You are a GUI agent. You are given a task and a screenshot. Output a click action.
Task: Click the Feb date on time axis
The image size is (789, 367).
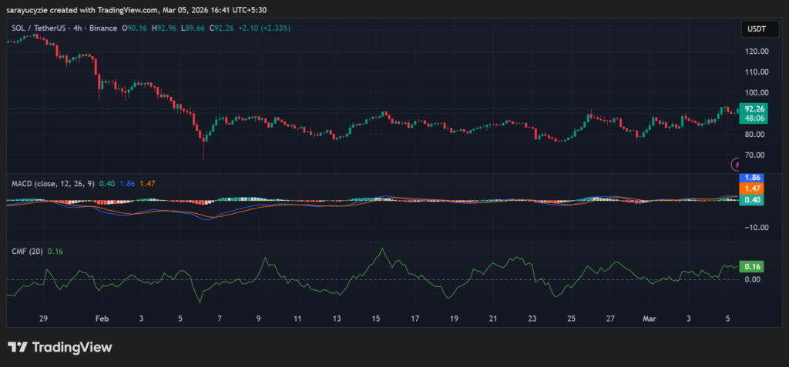pos(102,318)
